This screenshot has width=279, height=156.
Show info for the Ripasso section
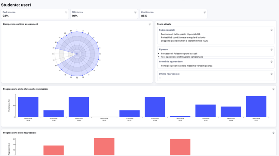[271, 50]
